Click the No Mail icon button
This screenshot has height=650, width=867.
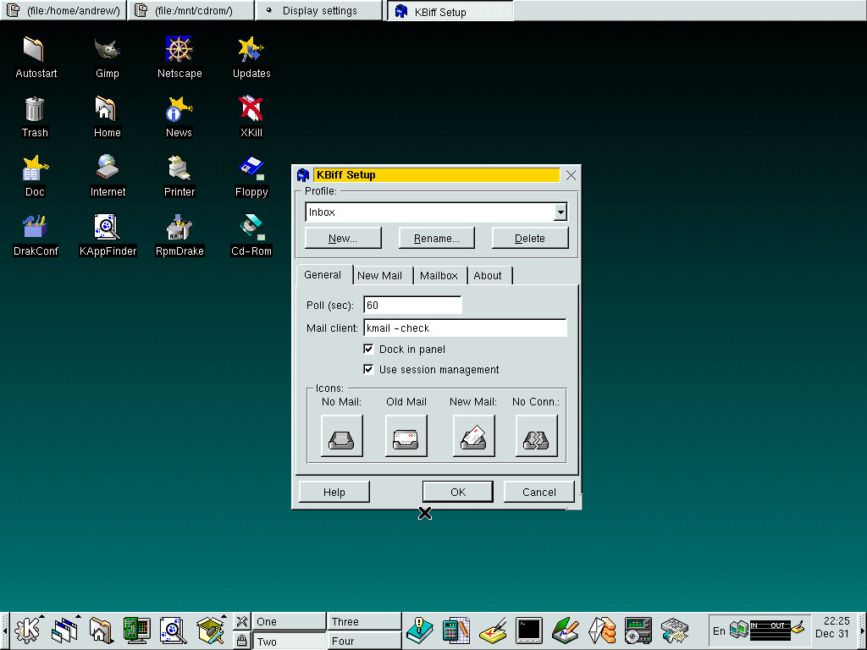pyautogui.click(x=341, y=437)
